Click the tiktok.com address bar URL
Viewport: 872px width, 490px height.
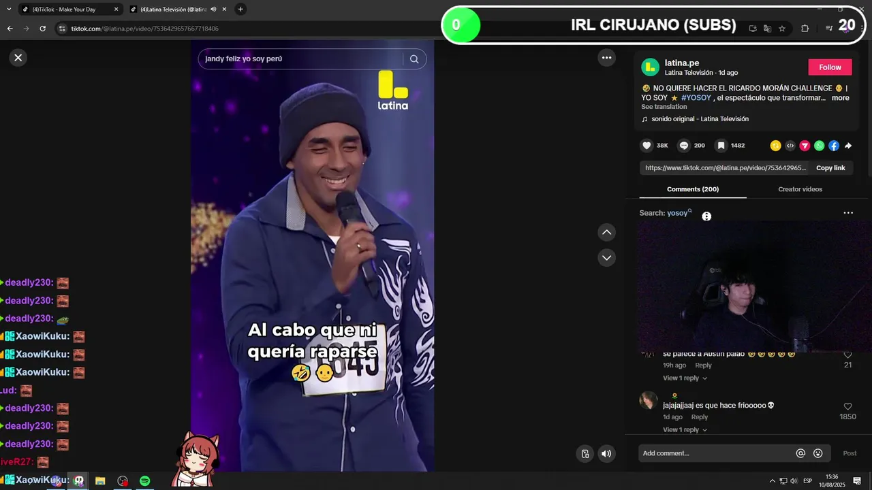[x=145, y=29]
